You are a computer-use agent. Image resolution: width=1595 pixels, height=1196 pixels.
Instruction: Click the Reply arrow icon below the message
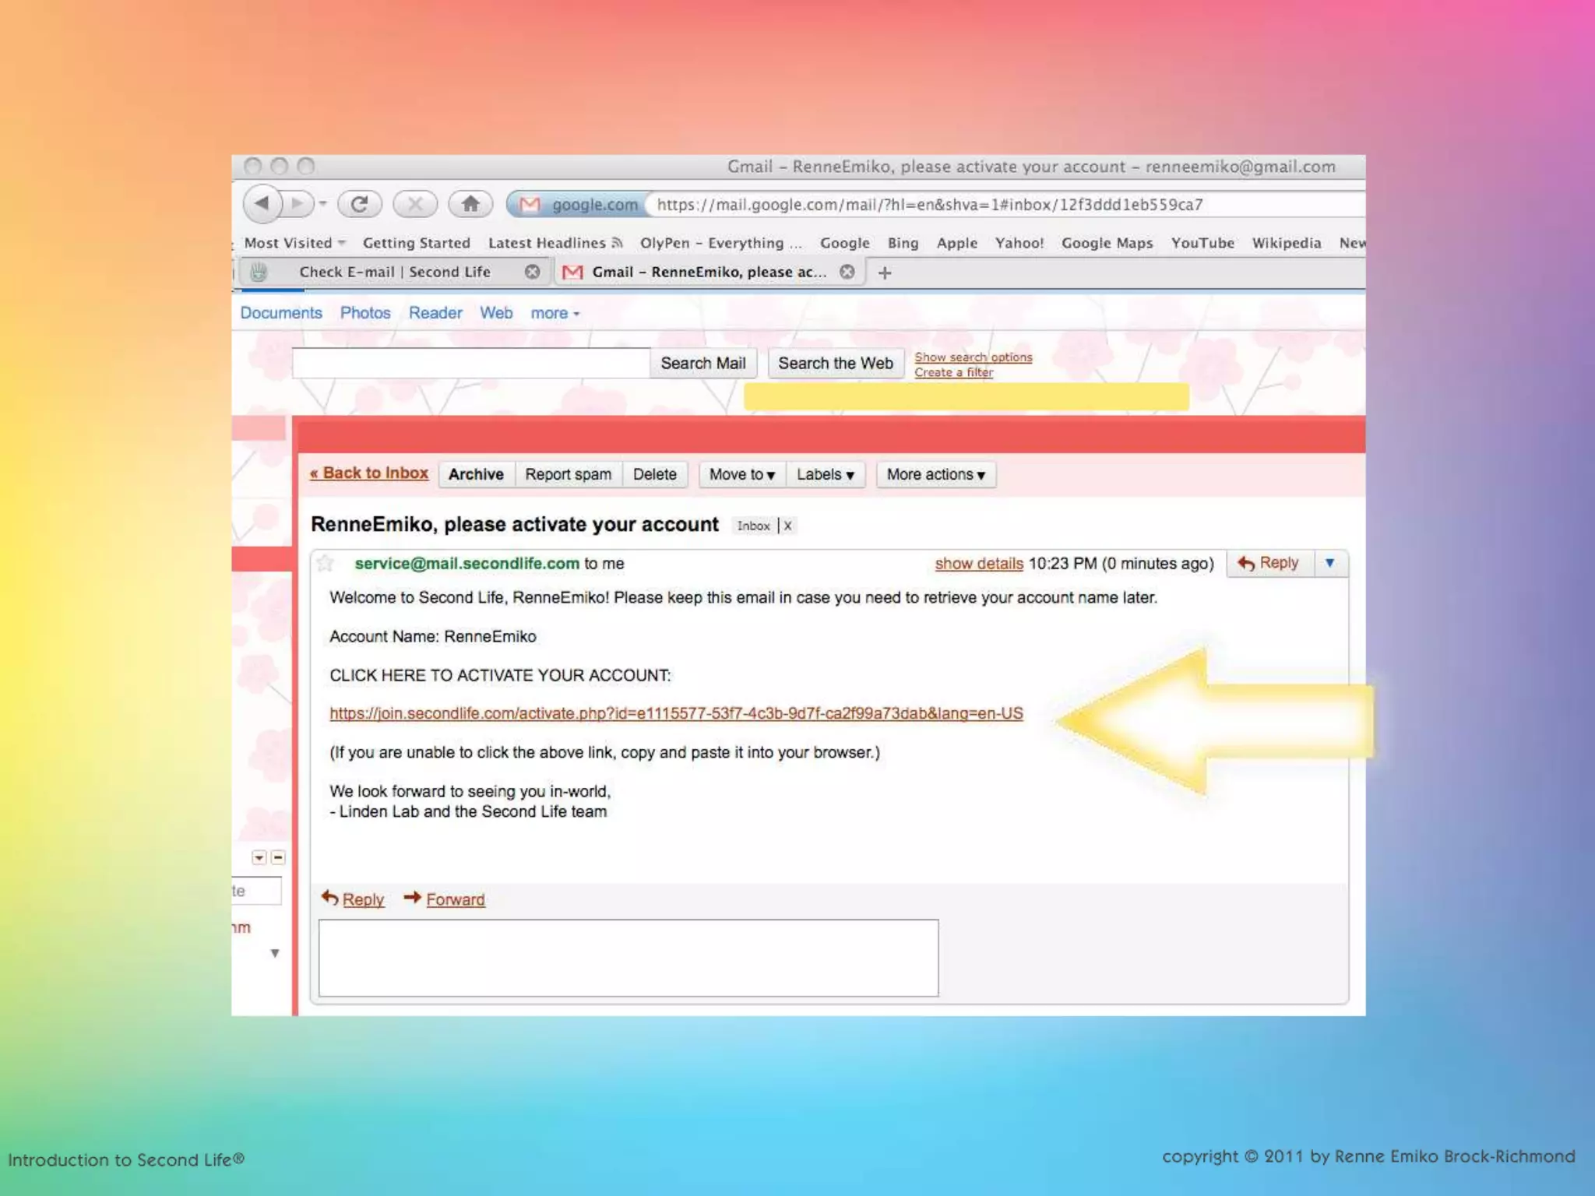[330, 899]
